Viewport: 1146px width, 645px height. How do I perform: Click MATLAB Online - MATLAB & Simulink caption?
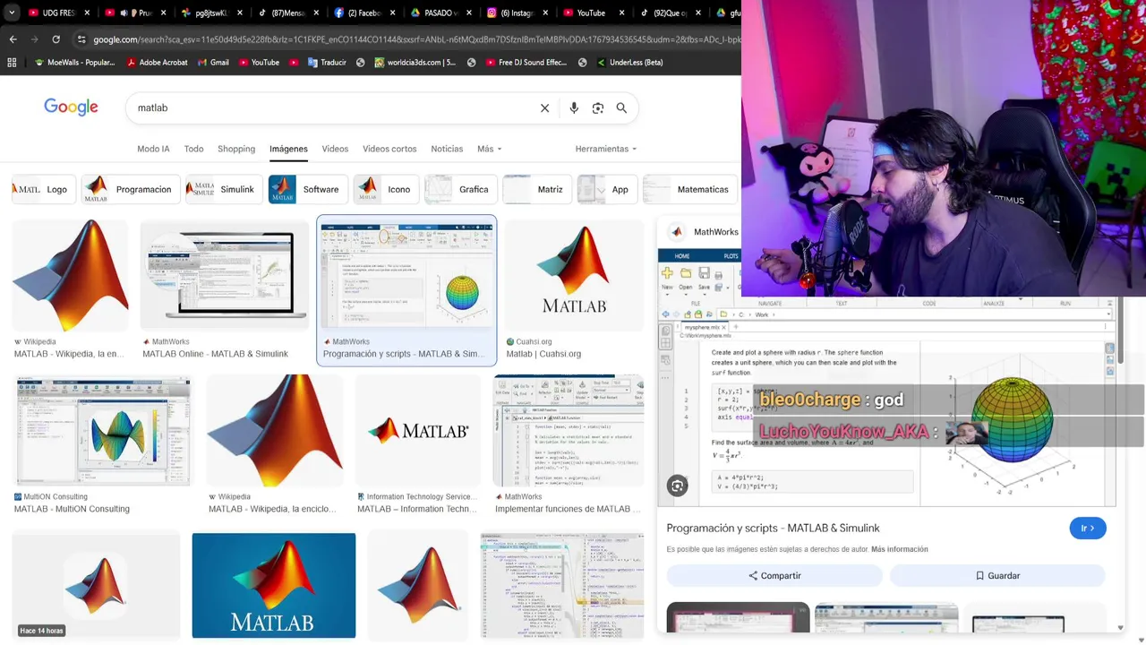point(216,354)
